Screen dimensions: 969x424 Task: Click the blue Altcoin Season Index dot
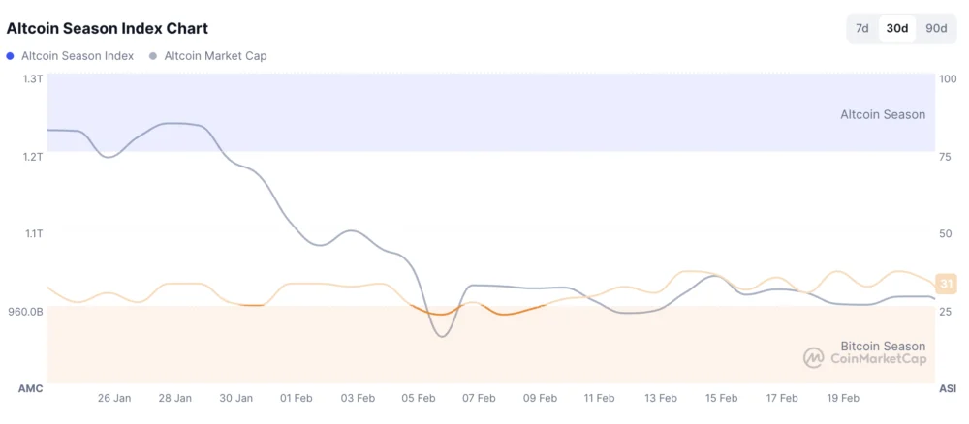[x=12, y=56]
